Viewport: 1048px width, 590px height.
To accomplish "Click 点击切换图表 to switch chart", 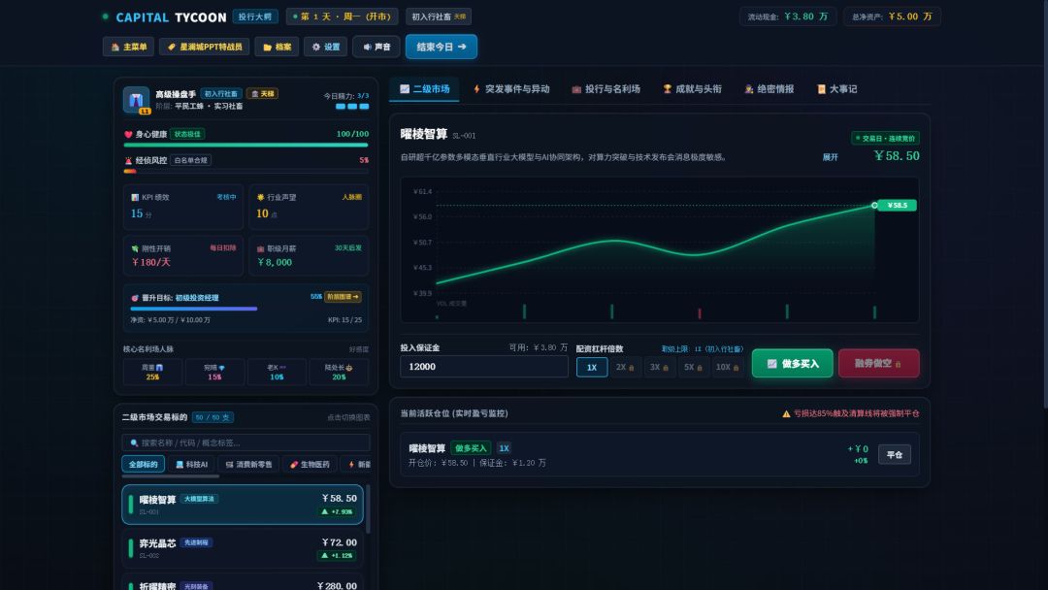I will (x=348, y=417).
